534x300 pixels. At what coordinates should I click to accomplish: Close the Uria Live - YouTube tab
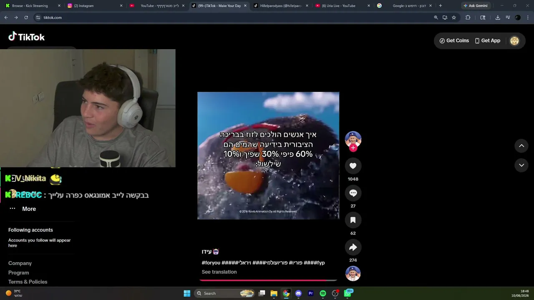[x=368, y=6]
